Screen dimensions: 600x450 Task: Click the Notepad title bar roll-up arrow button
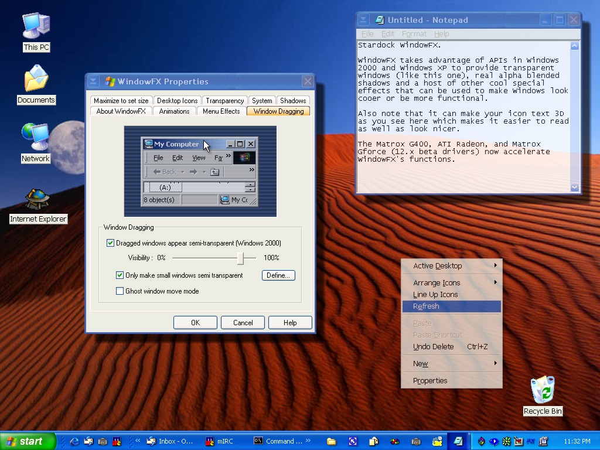coord(363,19)
